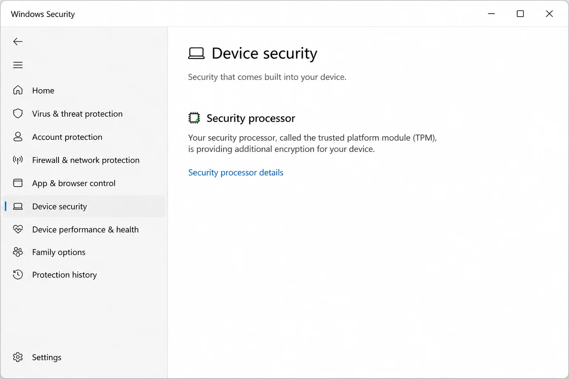Click the App & browser window icon
Screen dimensions: 569x379
[18, 183]
